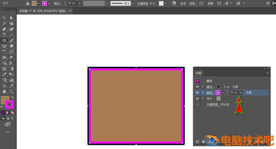Select the Rectangle tool
The width and height of the screenshot is (276, 149).
tap(4, 41)
